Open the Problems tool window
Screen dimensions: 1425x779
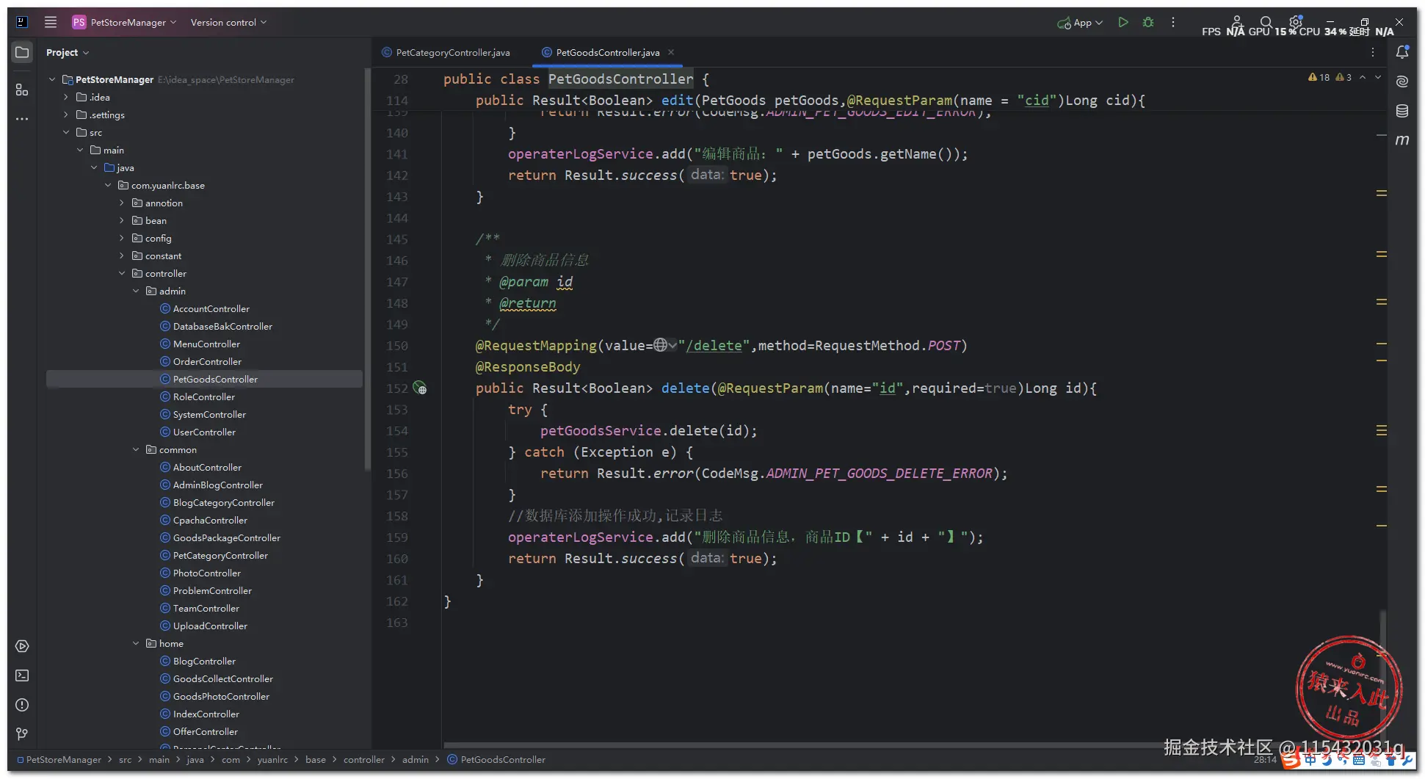pos(22,705)
